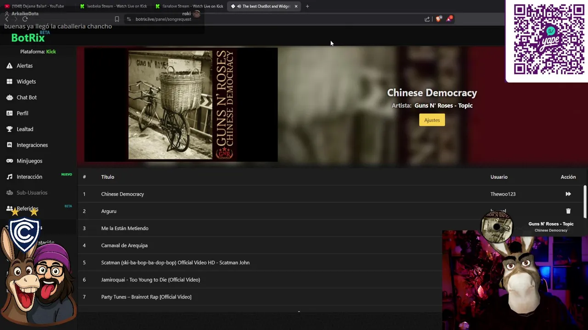Click the Brave shields lion icon
Screen dimensions: 588x330
point(438,19)
